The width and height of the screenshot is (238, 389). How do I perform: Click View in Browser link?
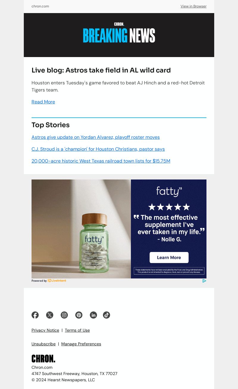coord(193,6)
